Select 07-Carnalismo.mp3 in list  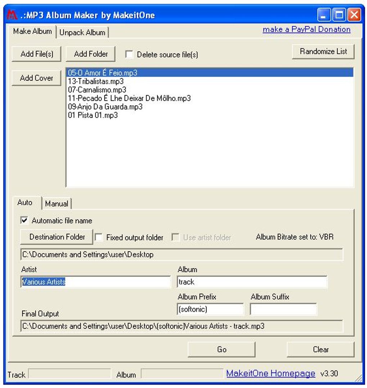pyautogui.click(x=210, y=89)
